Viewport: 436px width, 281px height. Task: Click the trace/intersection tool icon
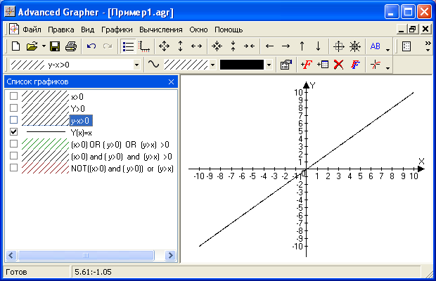(376, 65)
